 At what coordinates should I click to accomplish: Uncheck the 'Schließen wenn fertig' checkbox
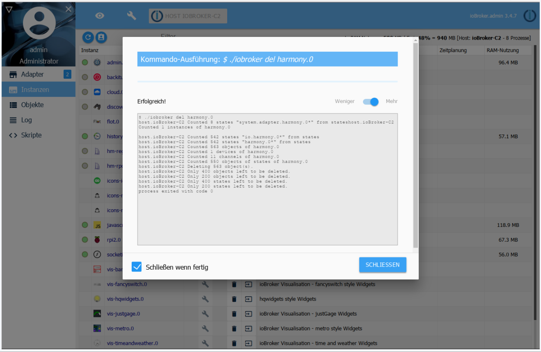(137, 267)
